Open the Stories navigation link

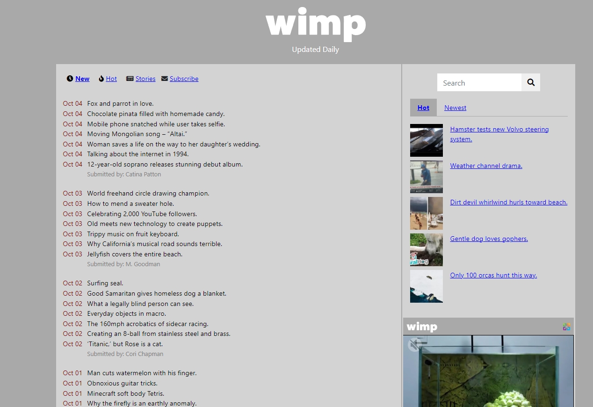pos(145,79)
